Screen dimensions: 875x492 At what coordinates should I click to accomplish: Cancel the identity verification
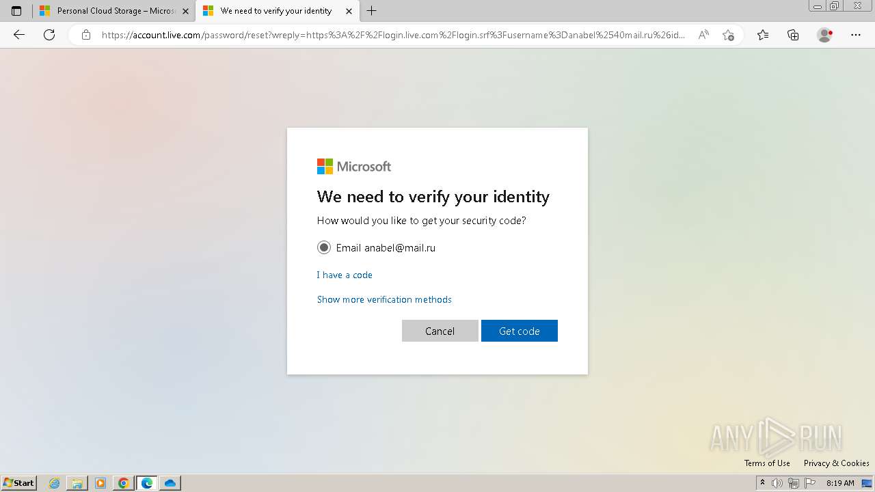point(440,331)
